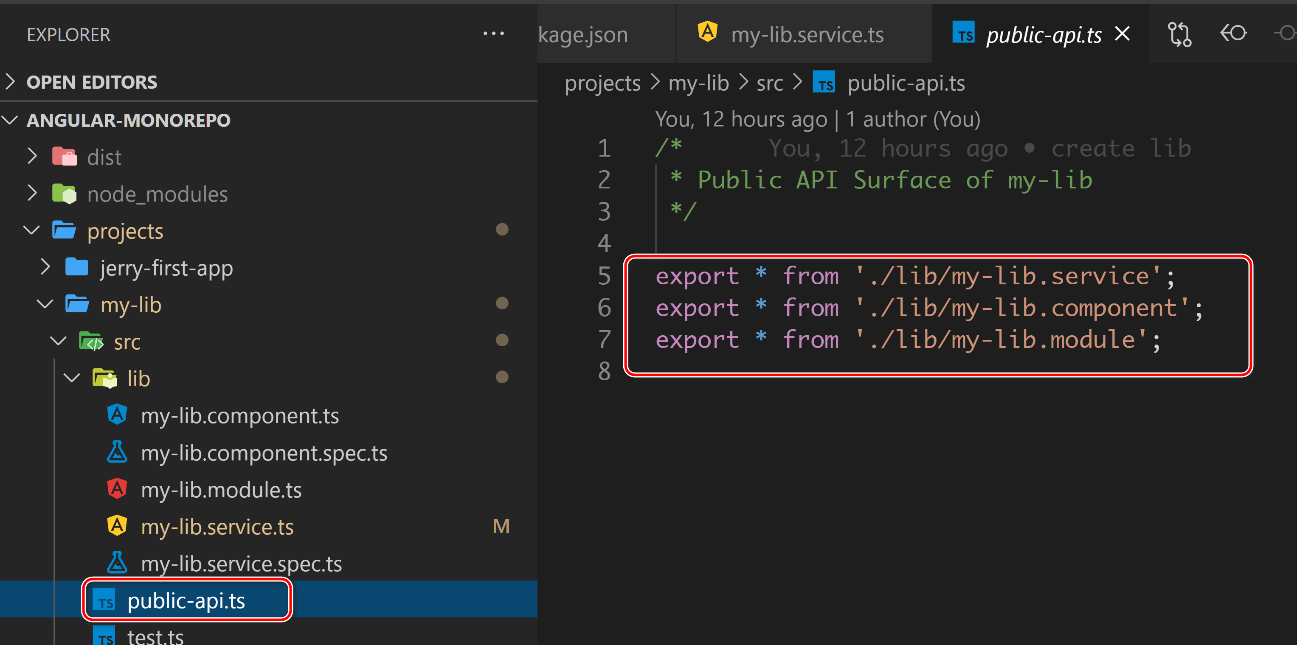This screenshot has height=645, width=1297.
Task: Open my-lib.service.ts in the explorer
Action: point(217,526)
